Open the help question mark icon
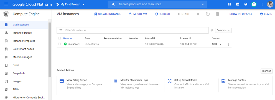Viewport: 275px width, 100px height. pyautogui.click(x=246, y=4)
